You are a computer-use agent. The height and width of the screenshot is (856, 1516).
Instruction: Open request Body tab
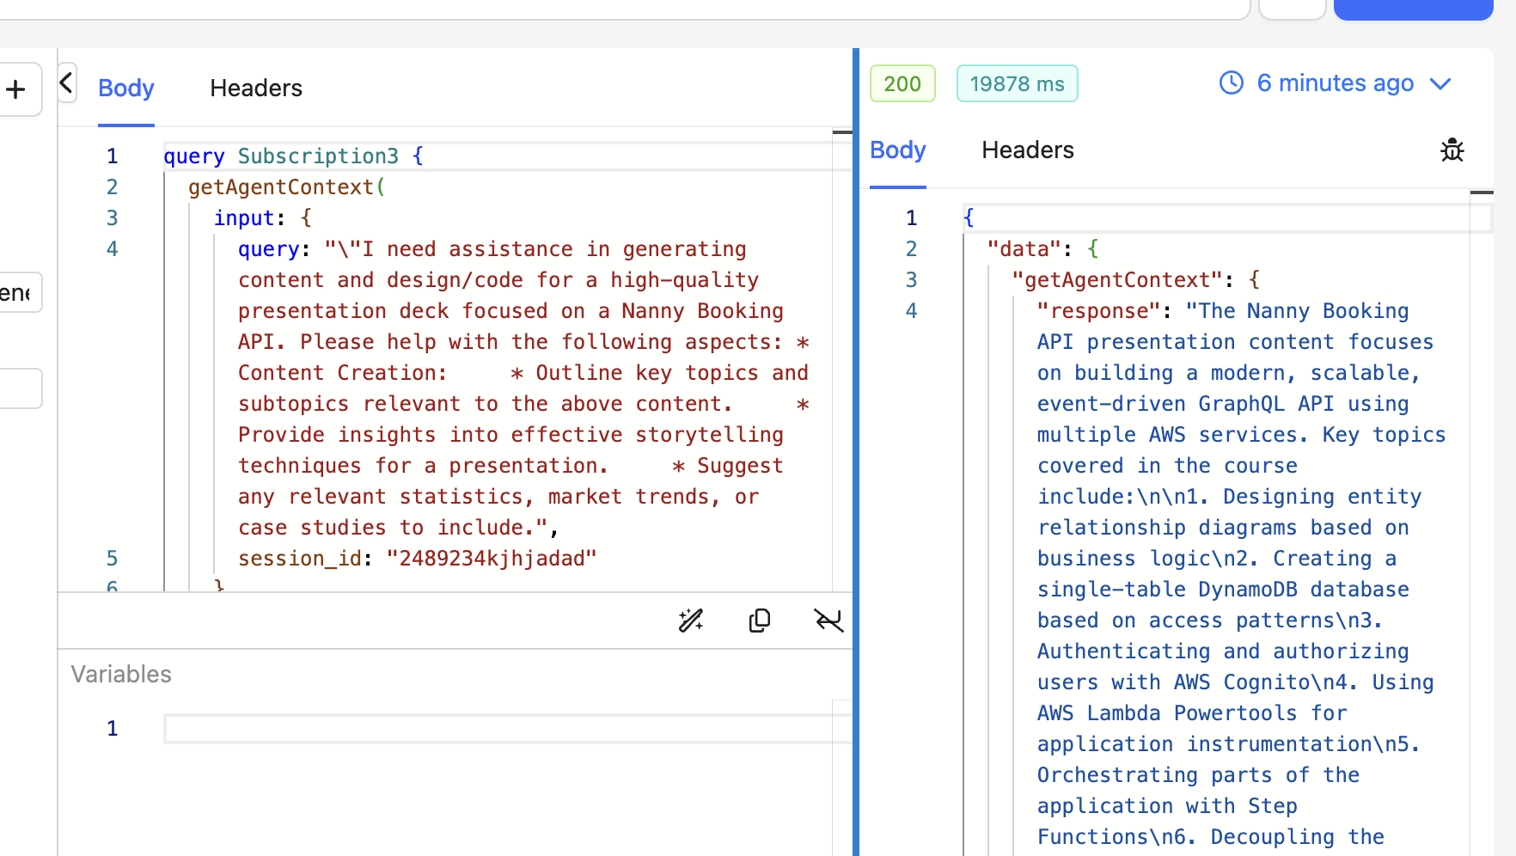(x=126, y=88)
